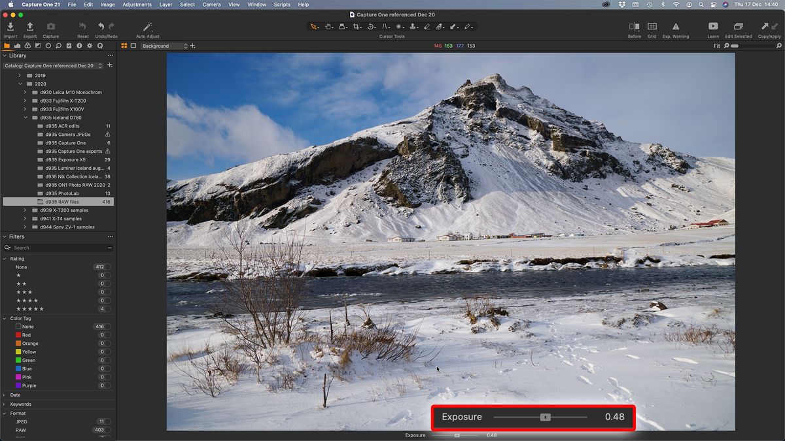Open the Scripts menu
785x441 pixels.
pos(282,5)
